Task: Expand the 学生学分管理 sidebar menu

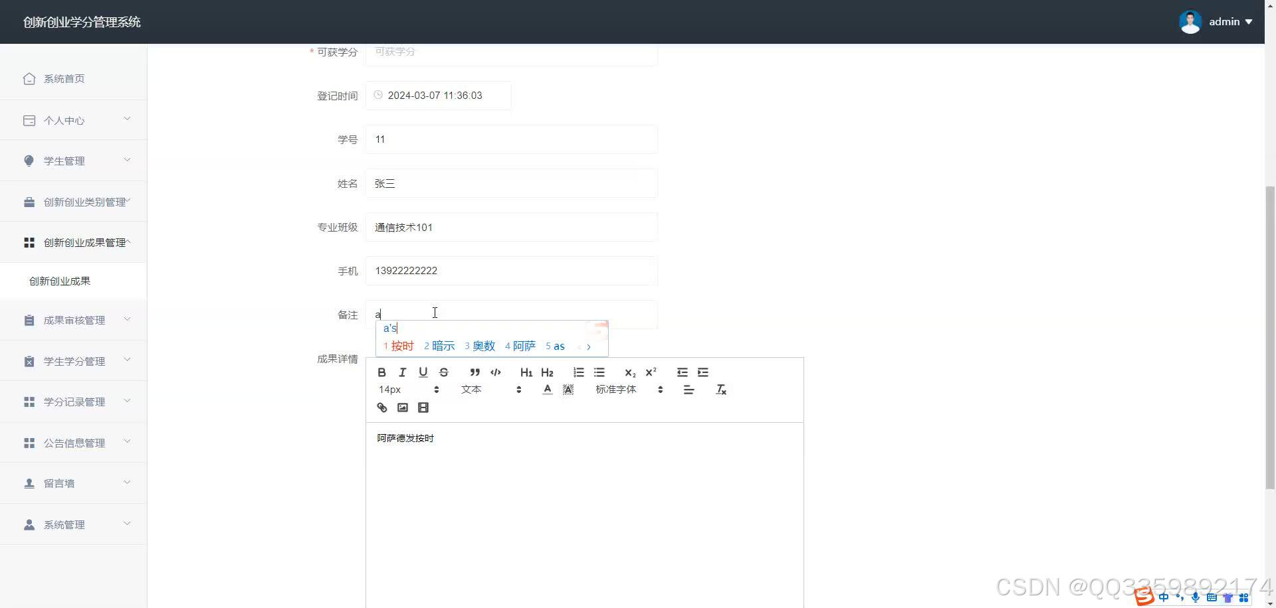Action: pos(73,361)
